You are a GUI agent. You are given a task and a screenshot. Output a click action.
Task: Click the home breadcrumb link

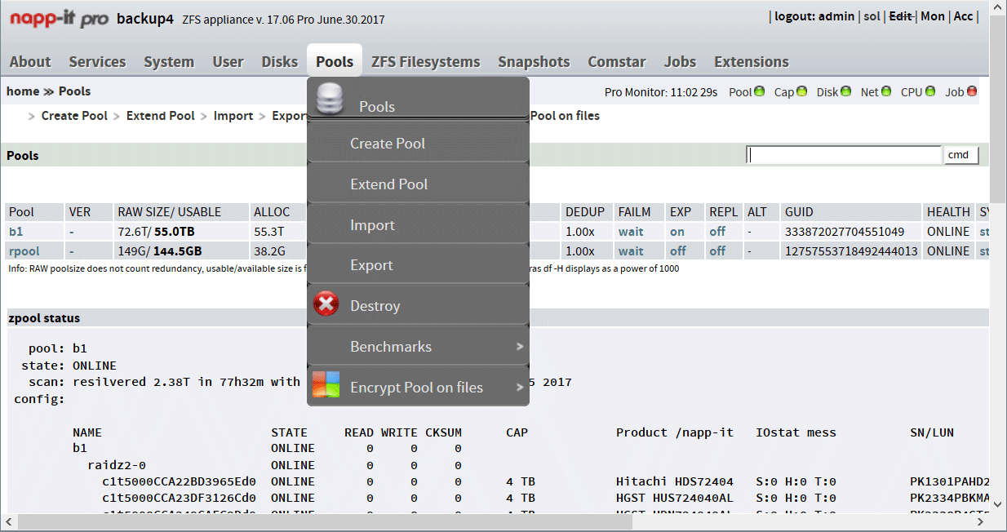tap(23, 91)
